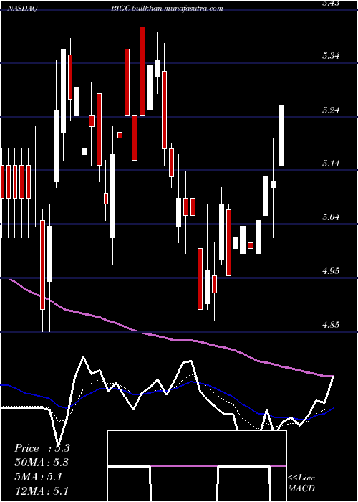Screen dimensions: 358x502
Task: Click the 12MA : 5.1 readout
Action: [42, 491]
